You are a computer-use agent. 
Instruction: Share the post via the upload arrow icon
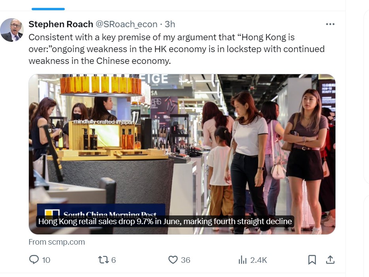click(330, 260)
